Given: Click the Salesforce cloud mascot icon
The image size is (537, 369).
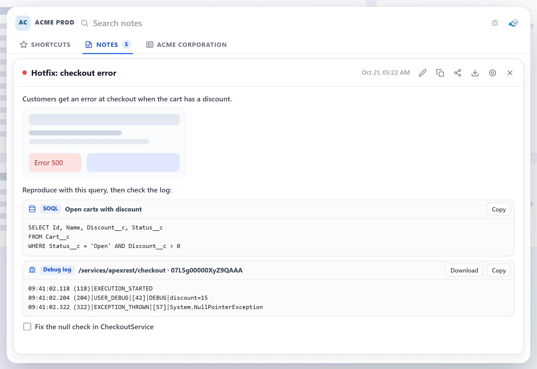Looking at the screenshot, I should (x=514, y=23).
